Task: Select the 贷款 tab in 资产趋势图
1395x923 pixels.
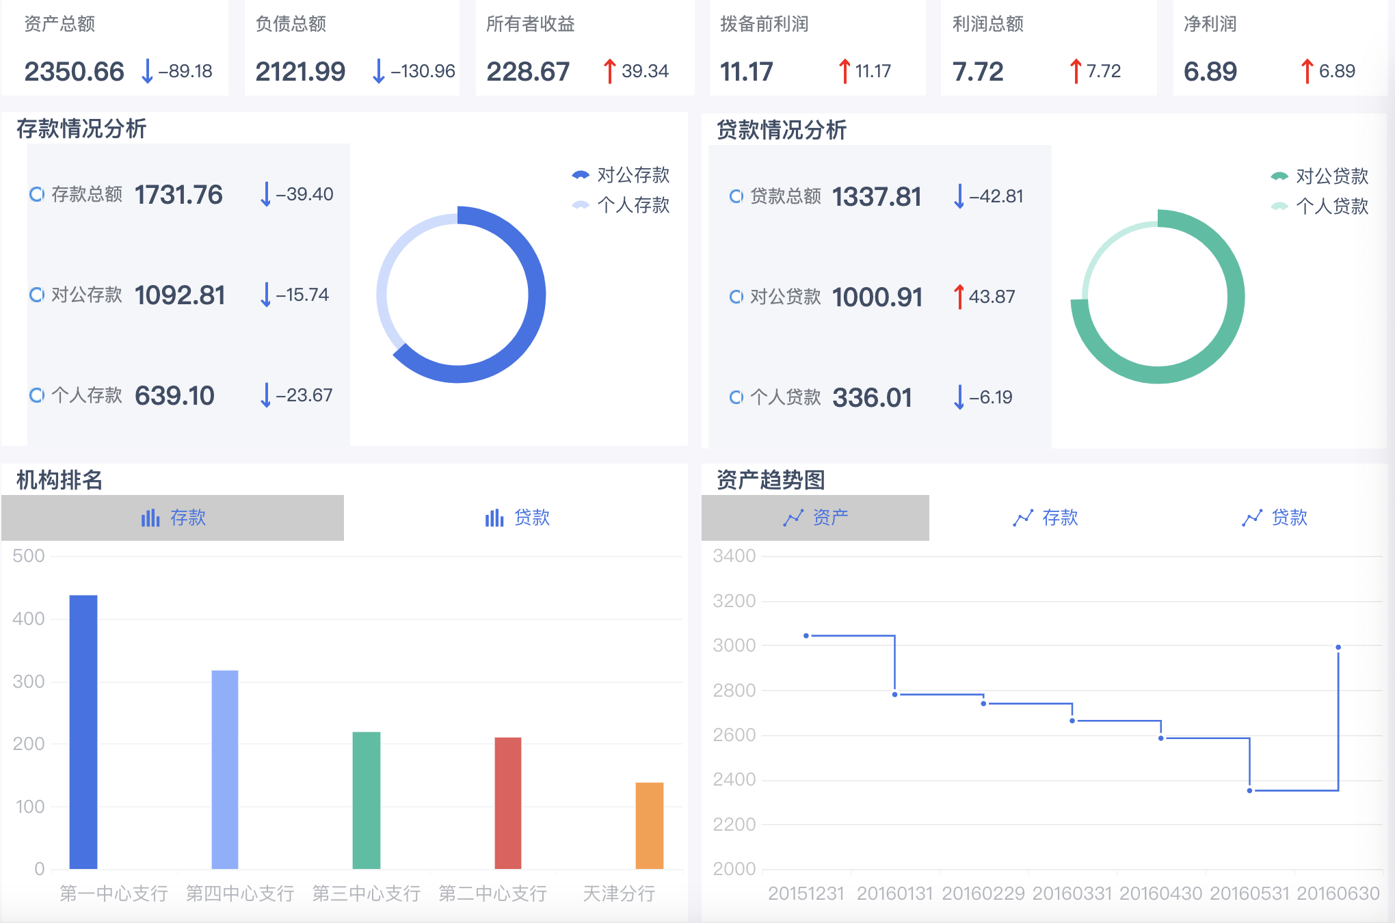Action: click(x=1273, y=518)
